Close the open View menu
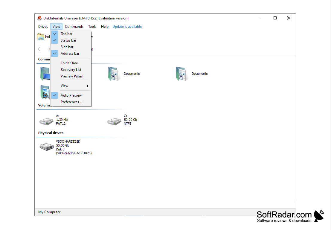Viewport: 331px width, 230px height. (57, 27)
